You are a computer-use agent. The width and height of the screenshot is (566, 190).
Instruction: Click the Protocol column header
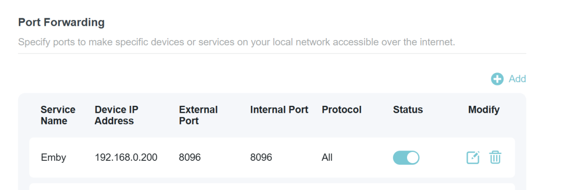coord(341,110)
